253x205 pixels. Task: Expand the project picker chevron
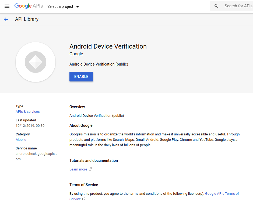tap(78, 6)
